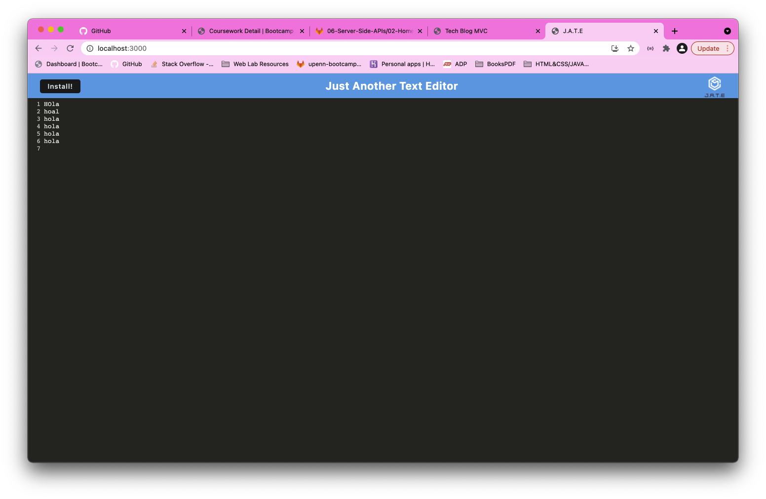This screenshot has width=766, height=499.
Task: Click the site info icon in address bar
Action: point(89,48)
